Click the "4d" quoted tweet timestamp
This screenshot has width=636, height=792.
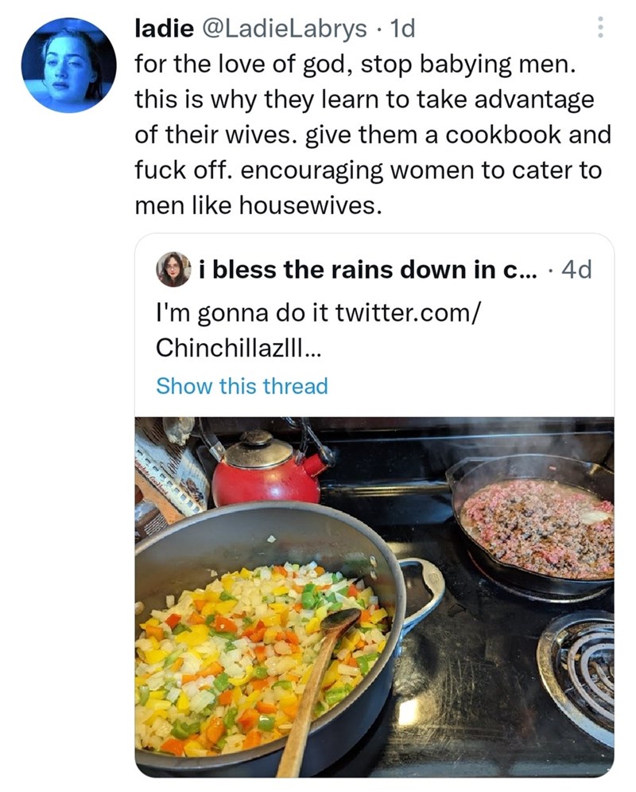(x=576, y=270)
